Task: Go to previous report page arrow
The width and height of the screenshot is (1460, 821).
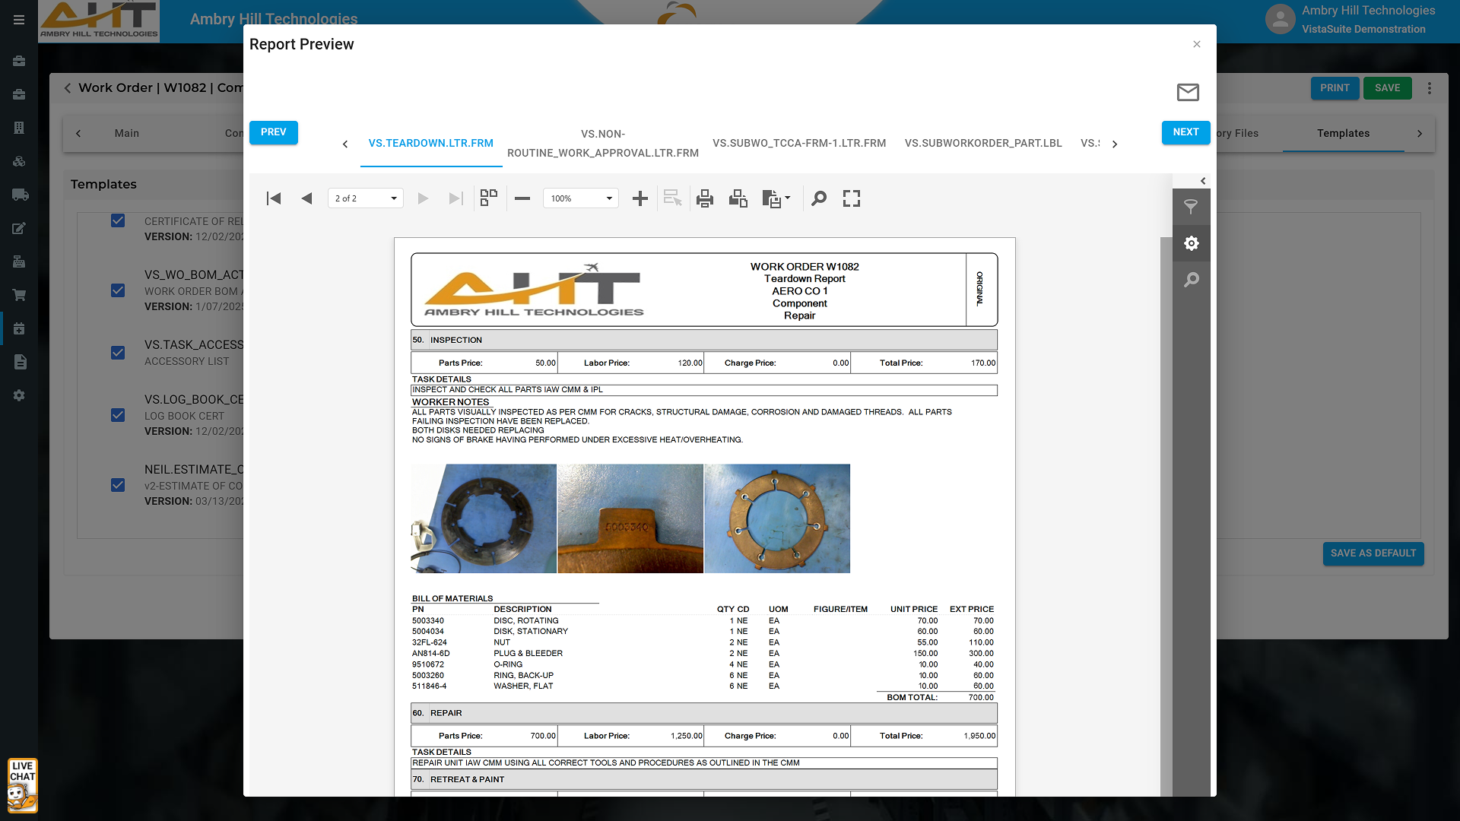Action: (306, 198)
